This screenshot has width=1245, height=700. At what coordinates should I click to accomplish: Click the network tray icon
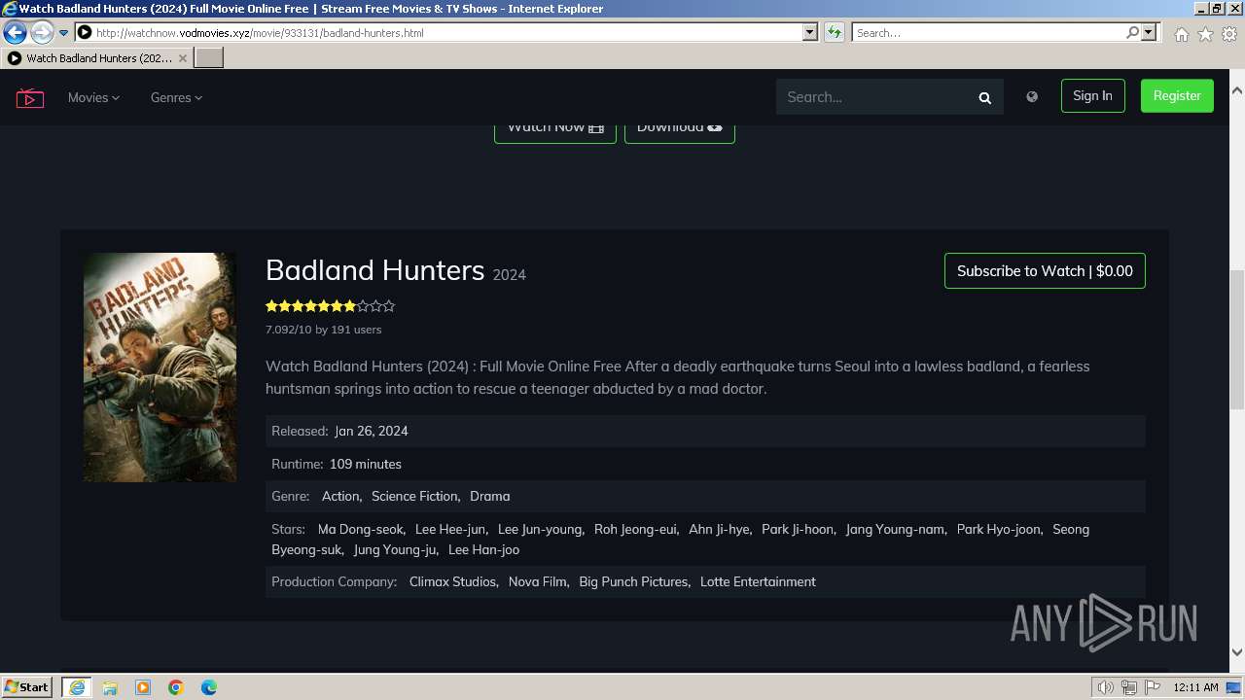[1128, 687]
